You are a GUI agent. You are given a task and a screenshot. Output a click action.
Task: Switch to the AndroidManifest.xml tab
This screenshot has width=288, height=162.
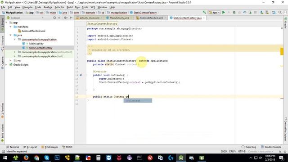[151, 18]
